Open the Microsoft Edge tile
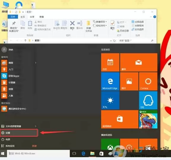The height and width of the screenshot is (160, 171). tap(110, 81)
